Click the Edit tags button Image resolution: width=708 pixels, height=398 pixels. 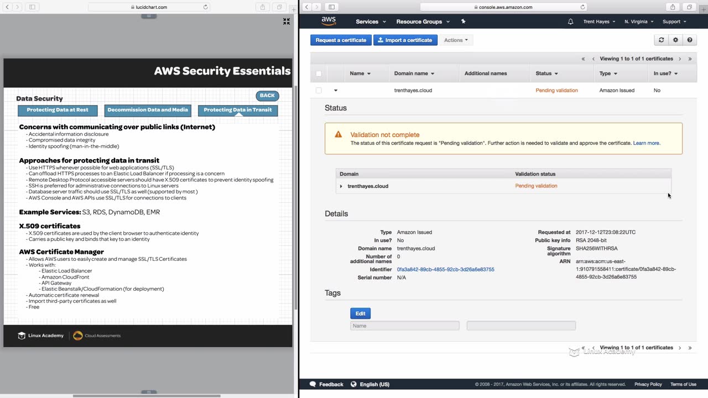[x=360, y=313]
